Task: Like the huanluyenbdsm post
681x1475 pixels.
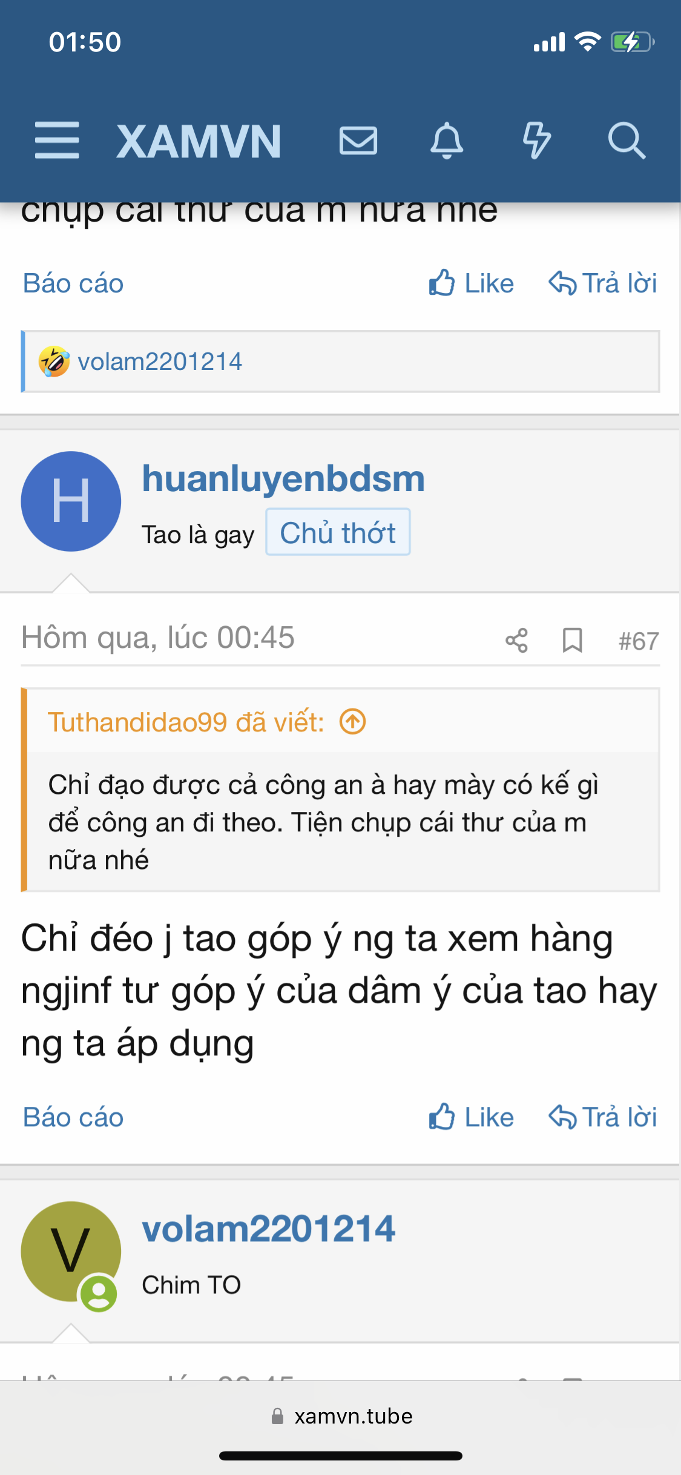Action: [471, 1117]
